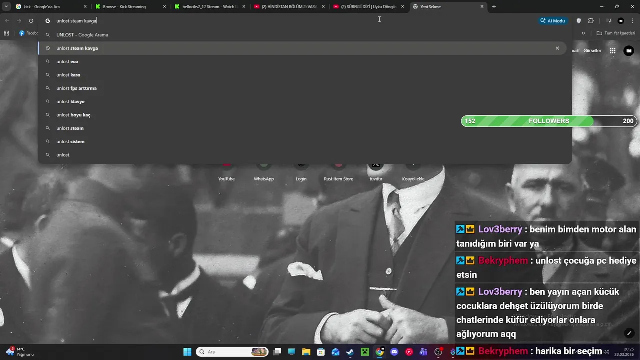Open Discord from taskbar

pos(394,352)
